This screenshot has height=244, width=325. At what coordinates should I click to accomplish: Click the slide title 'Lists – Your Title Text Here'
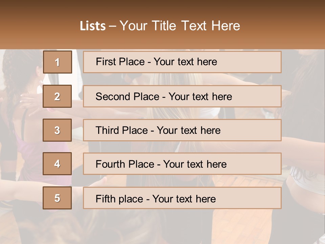tap(160, 26)
